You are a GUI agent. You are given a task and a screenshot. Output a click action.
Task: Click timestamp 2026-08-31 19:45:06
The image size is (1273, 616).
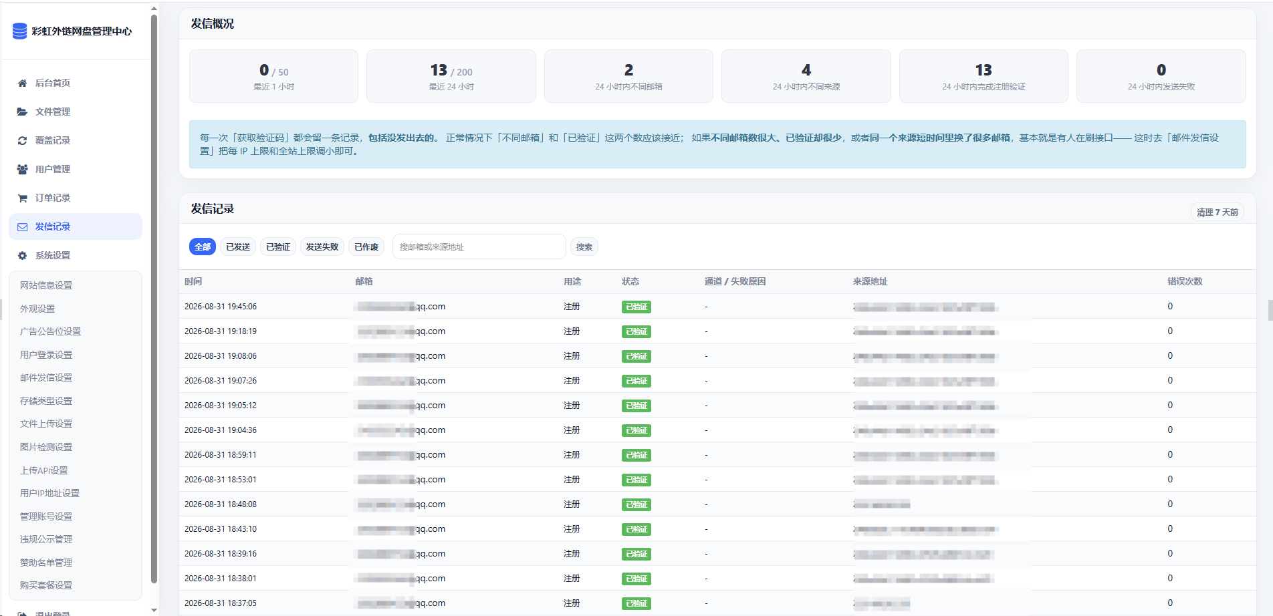pos(221,307)
